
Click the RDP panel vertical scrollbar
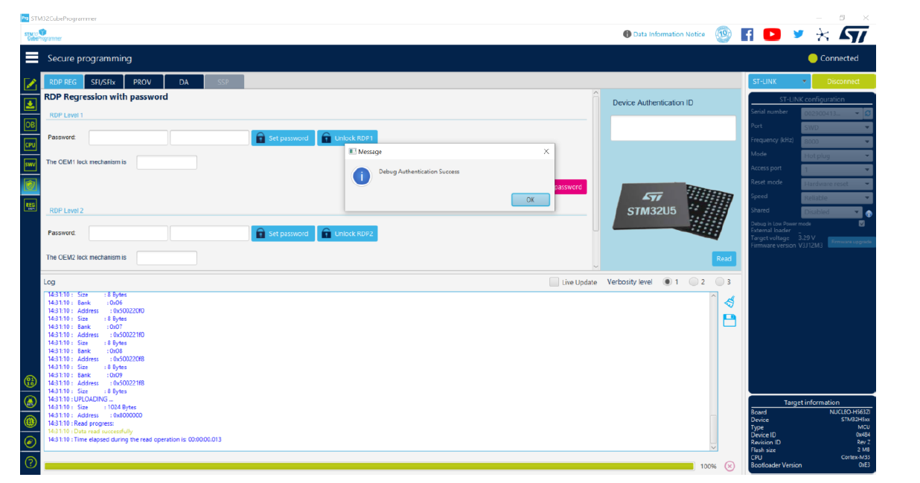595,180
